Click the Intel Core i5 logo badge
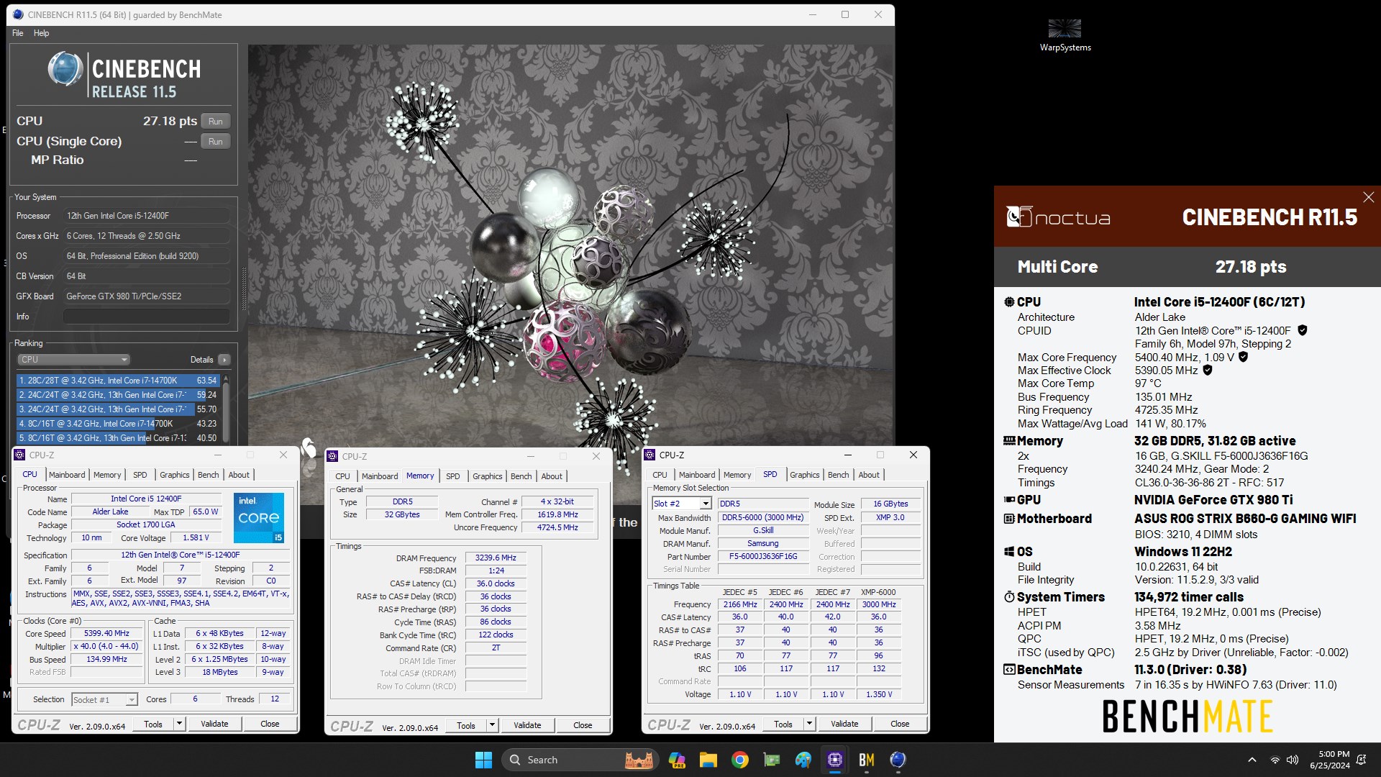Viewport: 1381px width, 777px height. click(x=259, y=518)
